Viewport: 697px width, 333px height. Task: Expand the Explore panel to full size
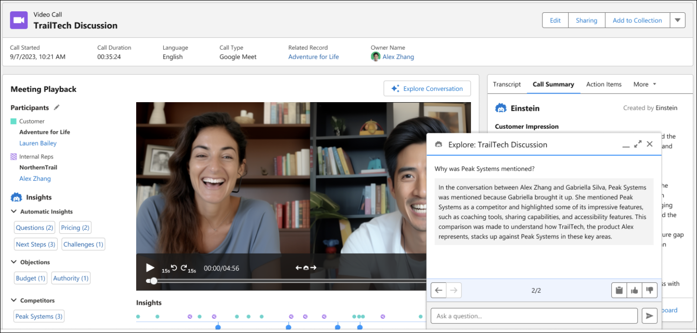tap(638, 144)
